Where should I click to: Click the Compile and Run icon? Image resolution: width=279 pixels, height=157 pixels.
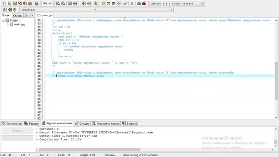pos(113,3)
